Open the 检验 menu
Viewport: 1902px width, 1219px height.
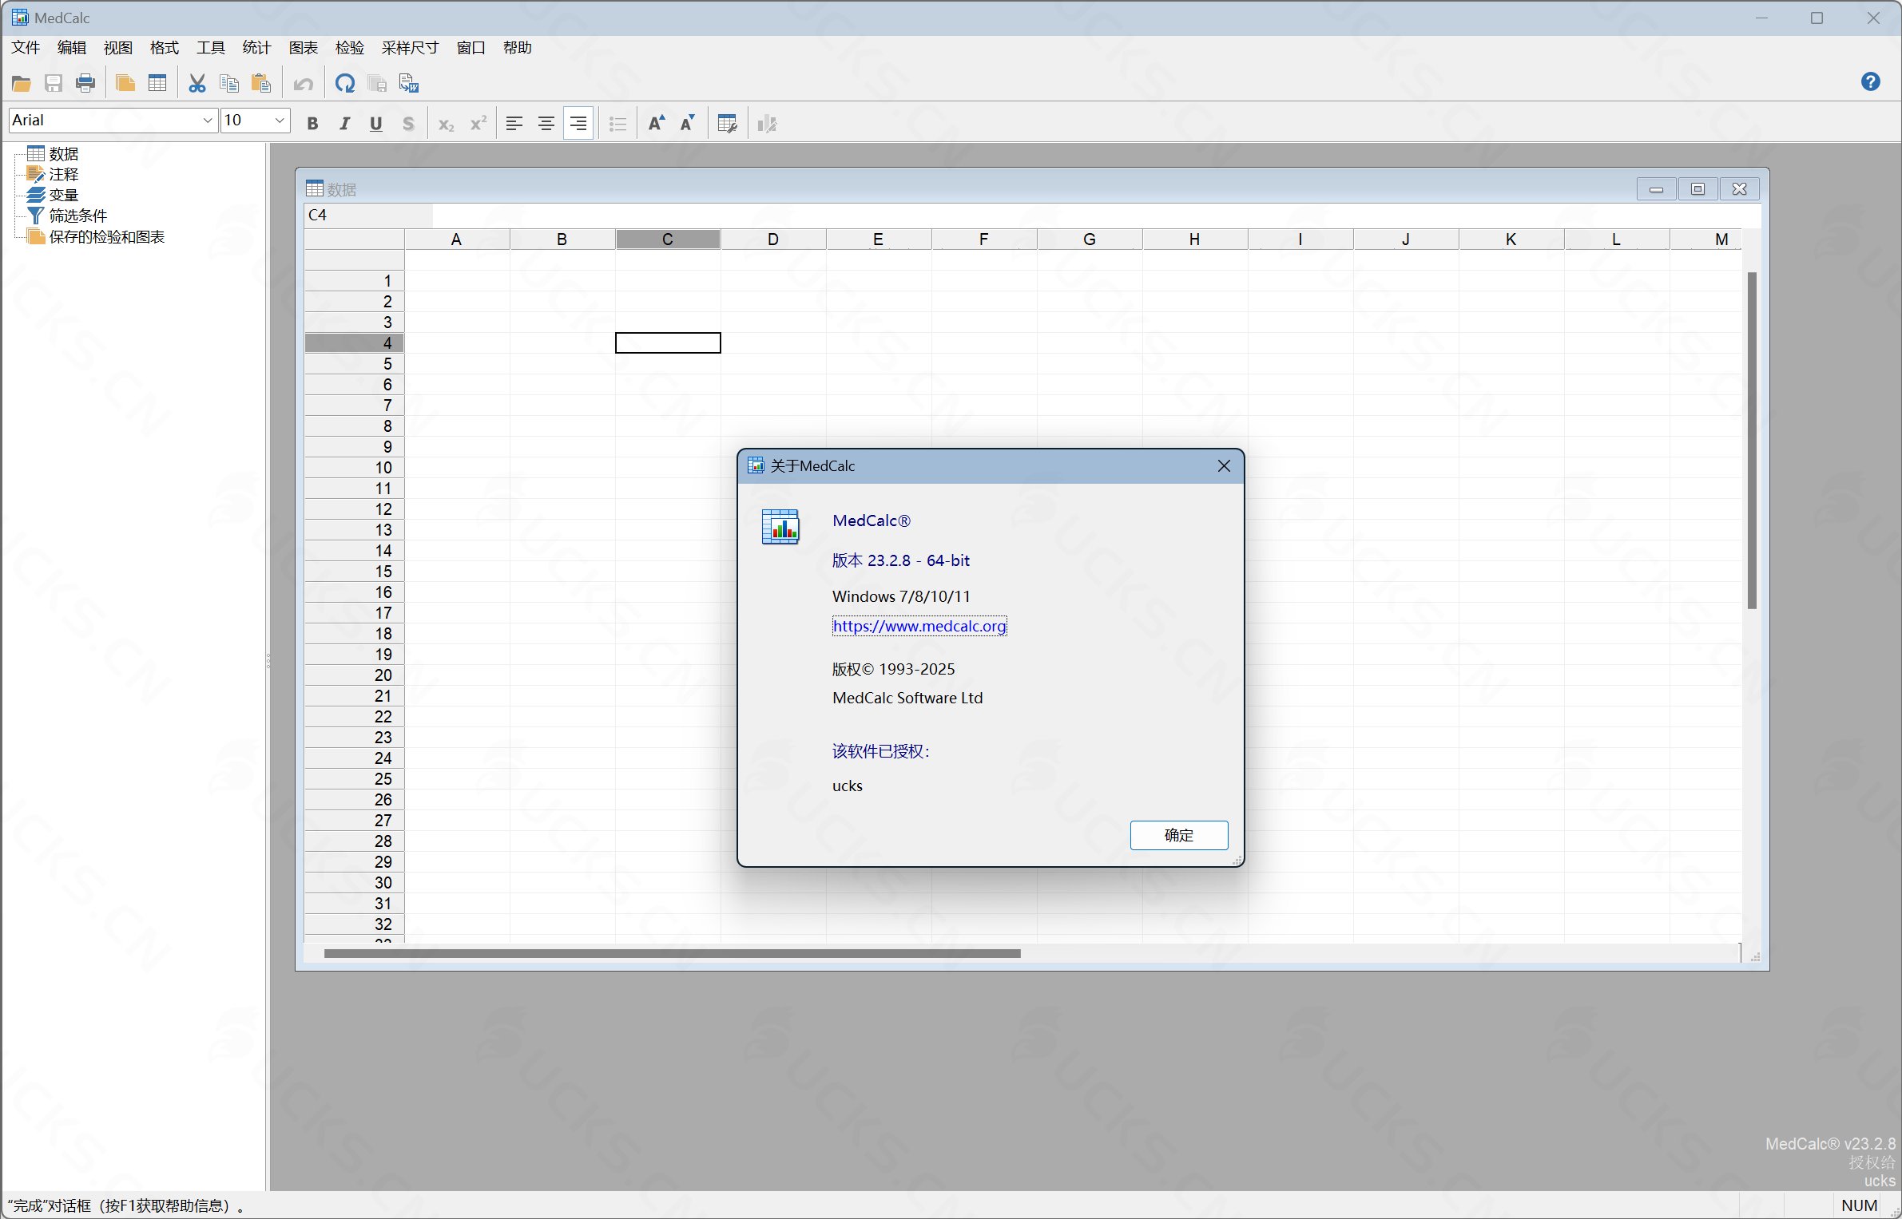click(350, 48)
